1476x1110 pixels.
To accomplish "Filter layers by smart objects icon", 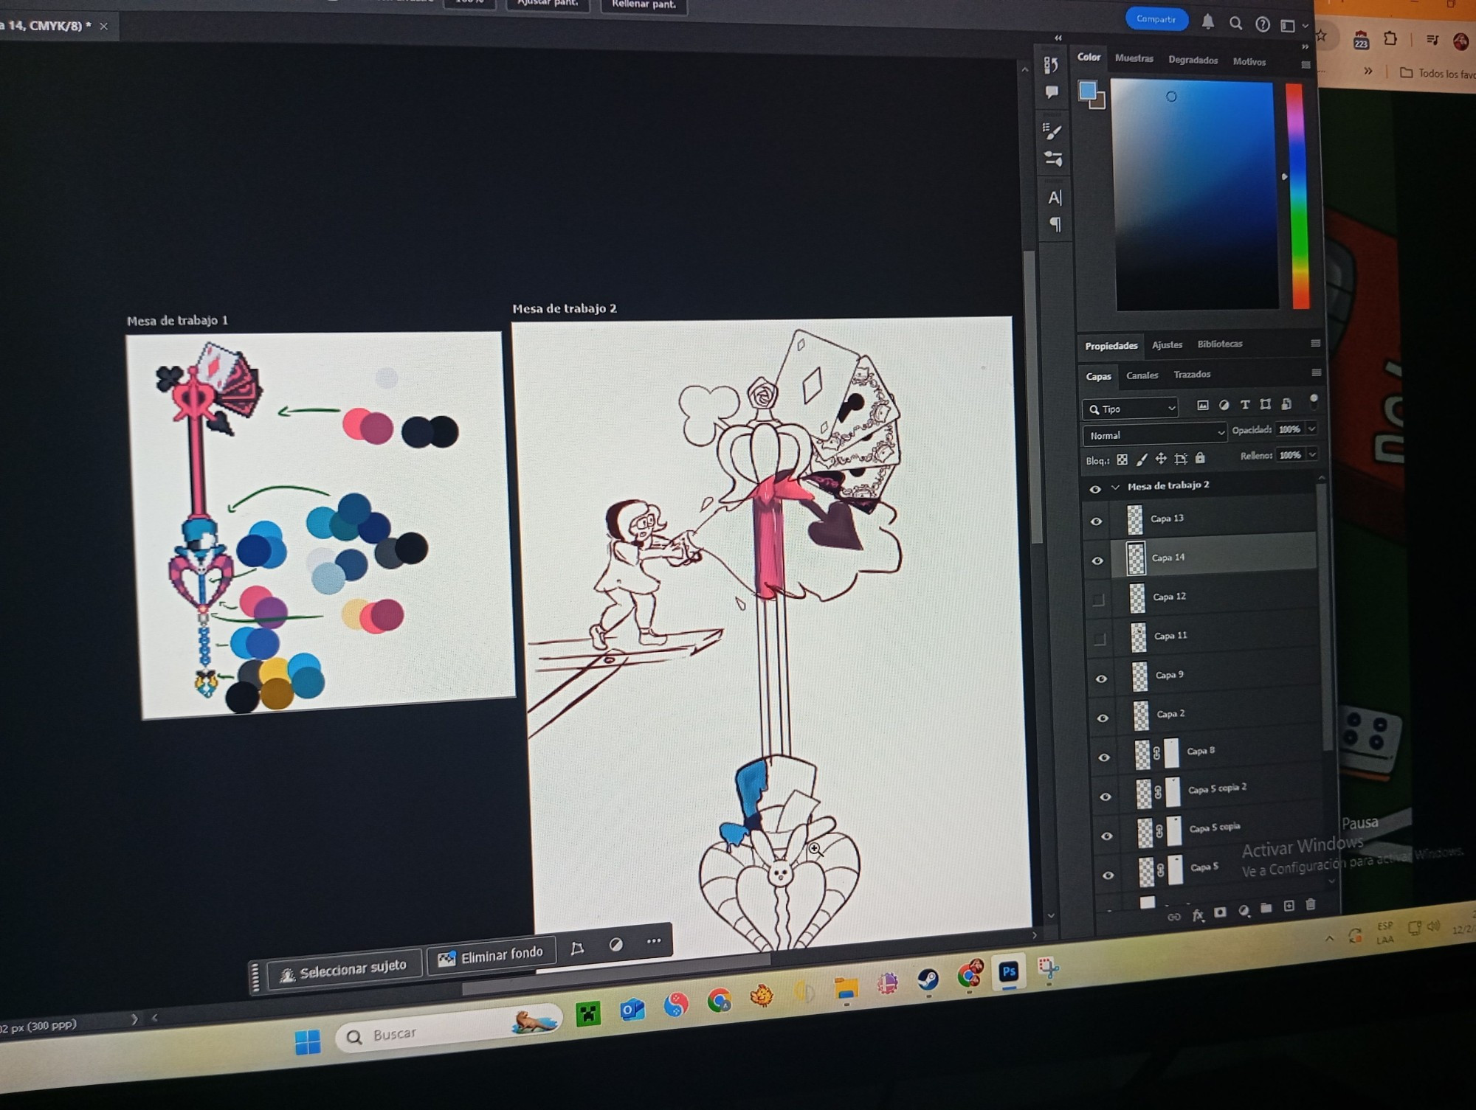I will [1286, 403].
